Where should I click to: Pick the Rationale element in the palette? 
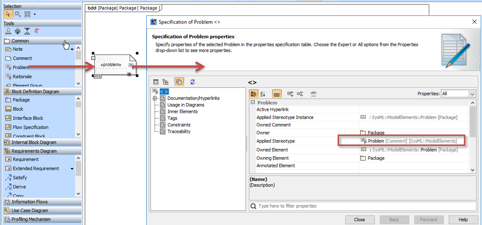[x=22, y=76]
